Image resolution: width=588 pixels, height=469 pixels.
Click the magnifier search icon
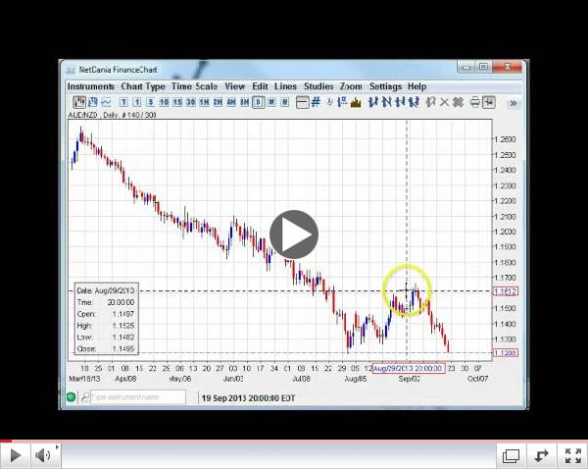tap(84, 397)
